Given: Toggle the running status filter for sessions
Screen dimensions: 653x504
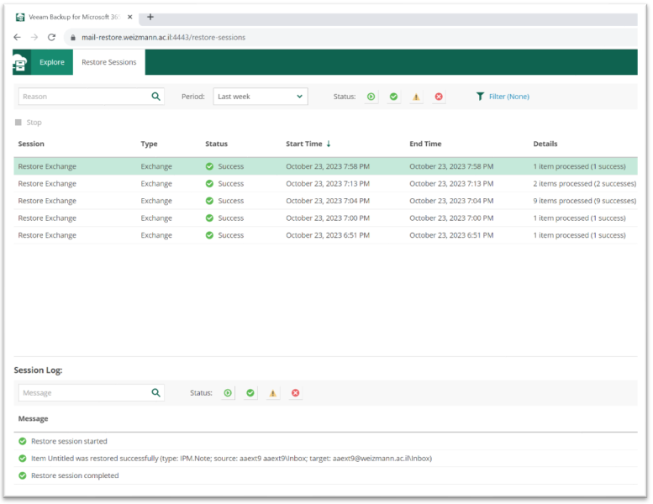Looking at the screenshot, I should (x=371, y=97).
